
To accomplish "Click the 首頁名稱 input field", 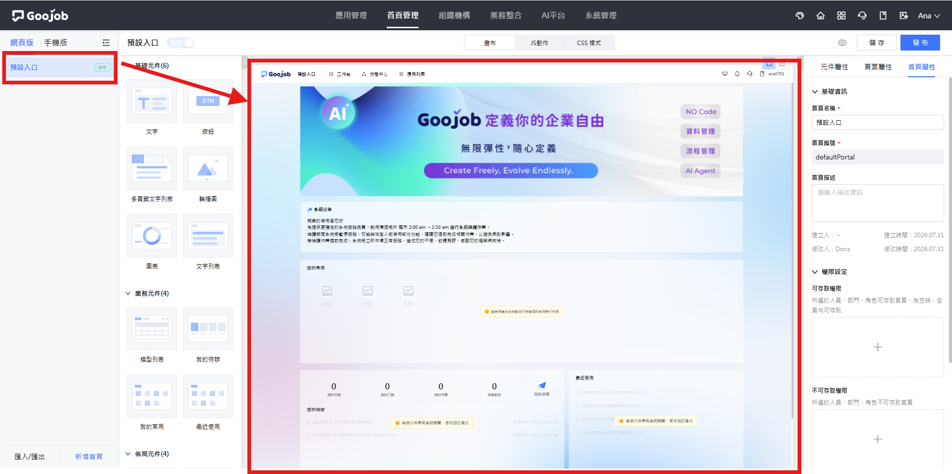I will coord(878,122).
